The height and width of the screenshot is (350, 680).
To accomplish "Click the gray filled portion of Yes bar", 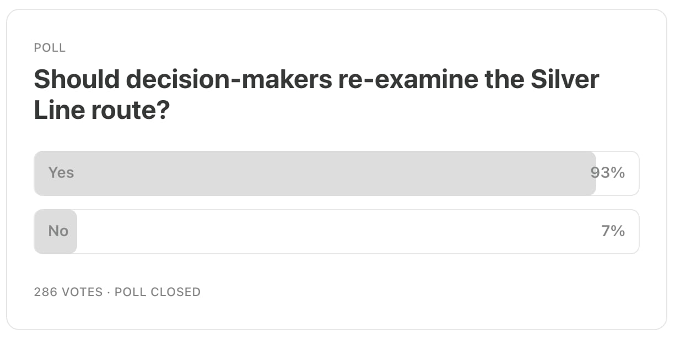I will [x=315, y=173].
